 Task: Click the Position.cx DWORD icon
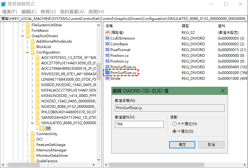107,56
